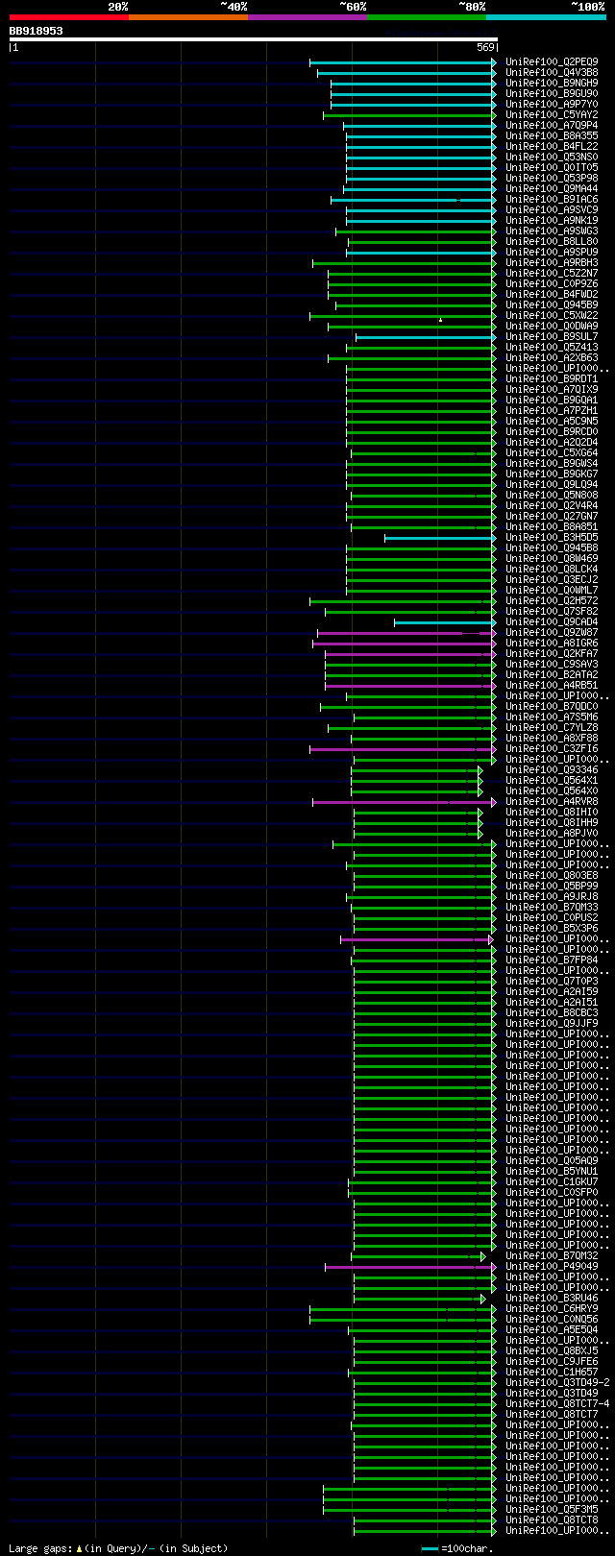
Task: Click the green ~80% identity legend bar
Action: [x=426, y=17]
